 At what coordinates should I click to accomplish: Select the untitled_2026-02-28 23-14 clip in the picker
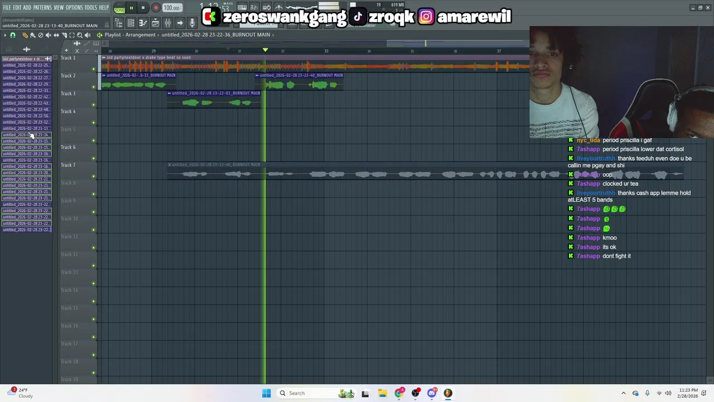click(x=26, y=135)
